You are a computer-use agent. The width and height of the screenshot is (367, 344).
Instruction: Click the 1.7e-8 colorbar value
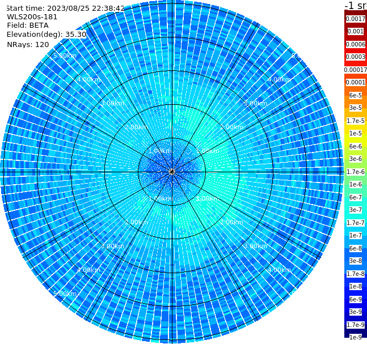tap(356, 274)
